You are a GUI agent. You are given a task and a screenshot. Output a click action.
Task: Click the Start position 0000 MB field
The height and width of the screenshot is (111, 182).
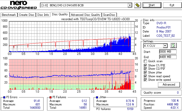click(168, 52)
